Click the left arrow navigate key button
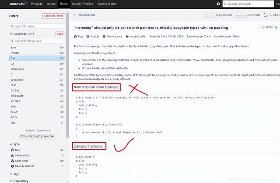This screenshot has height=183, width=280. coord(238,15)
